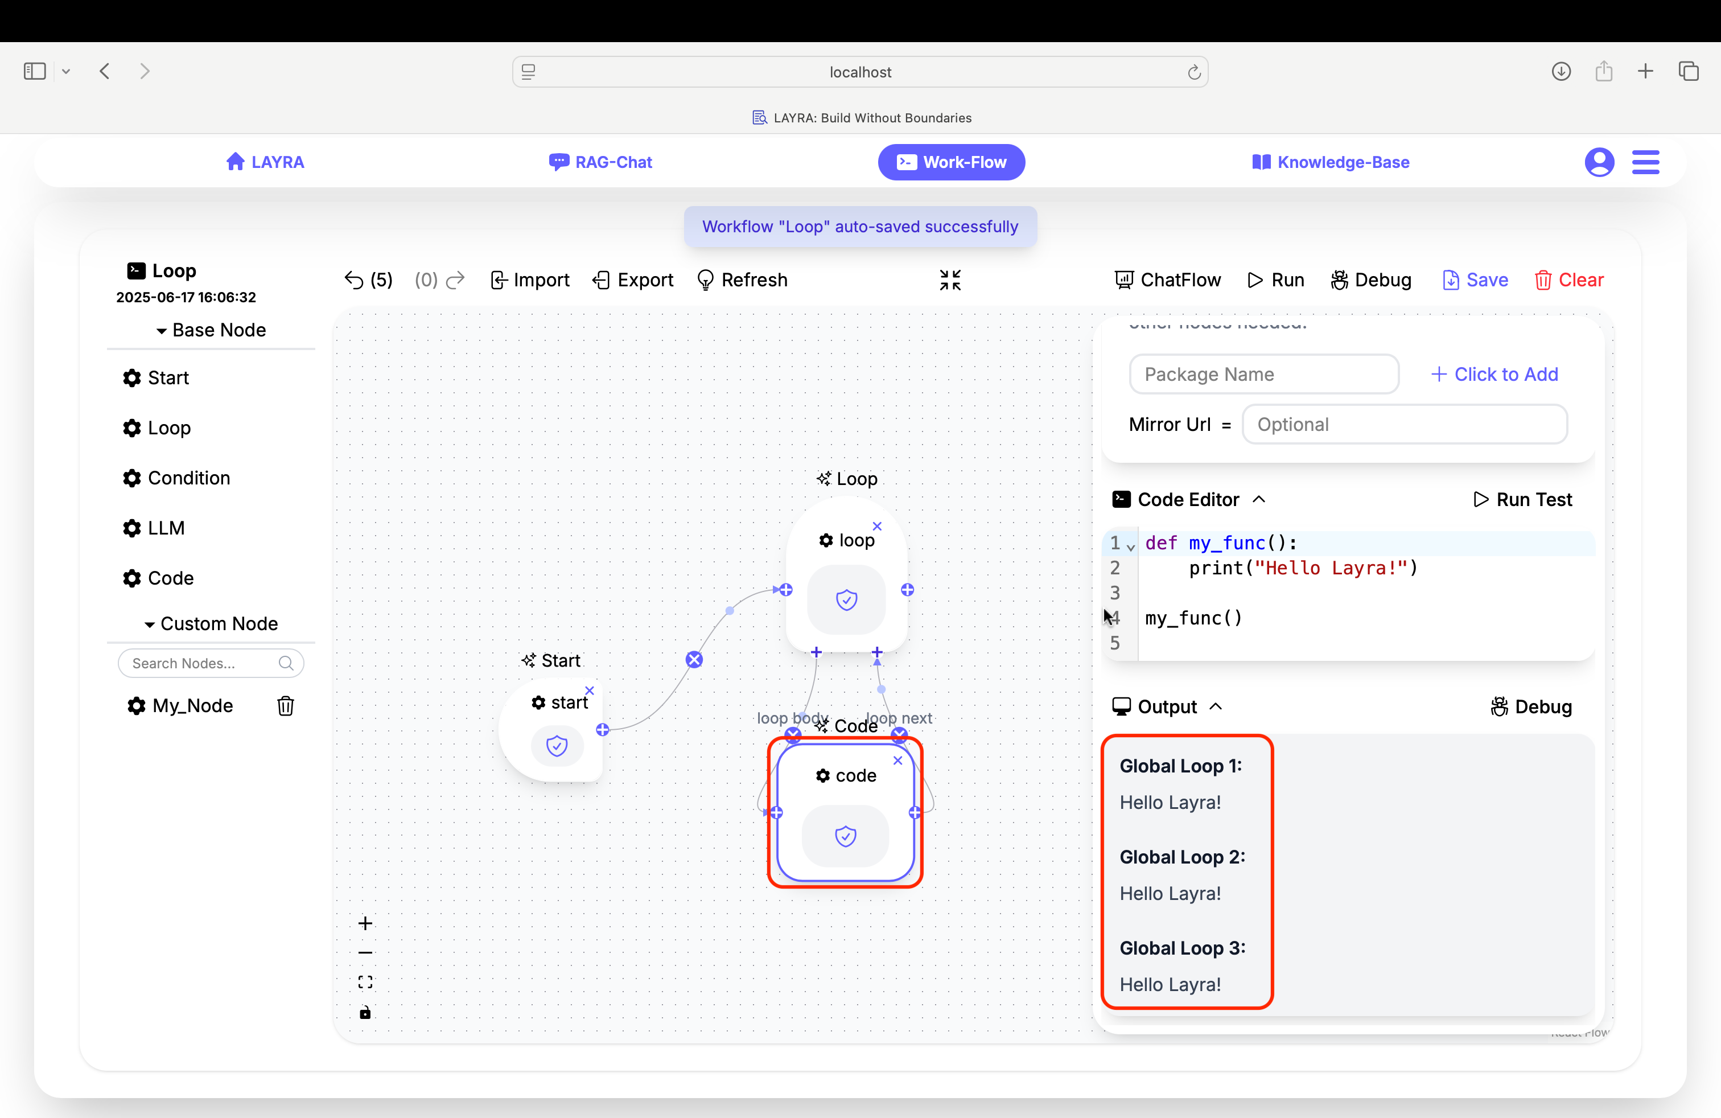Delete the loop body edge
The height and width of the screenshot is (1118, 1721).
pos(793,734)
